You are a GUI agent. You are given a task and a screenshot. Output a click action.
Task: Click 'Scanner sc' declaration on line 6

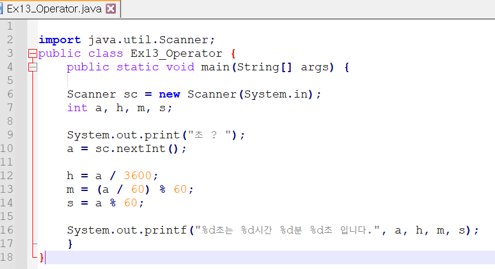pyautogui.click(x=102, y=94)
